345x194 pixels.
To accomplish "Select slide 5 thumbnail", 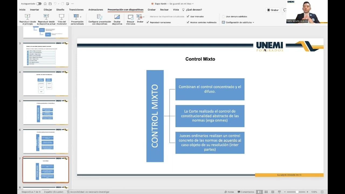I will (x=46, y=112).
